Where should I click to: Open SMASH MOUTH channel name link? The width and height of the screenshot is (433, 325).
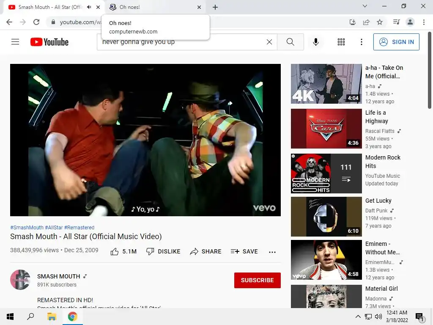(58, 276)
